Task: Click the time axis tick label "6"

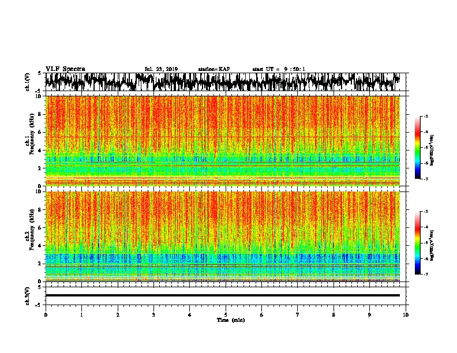Action: pyautogui.click(x=262, y=315)
